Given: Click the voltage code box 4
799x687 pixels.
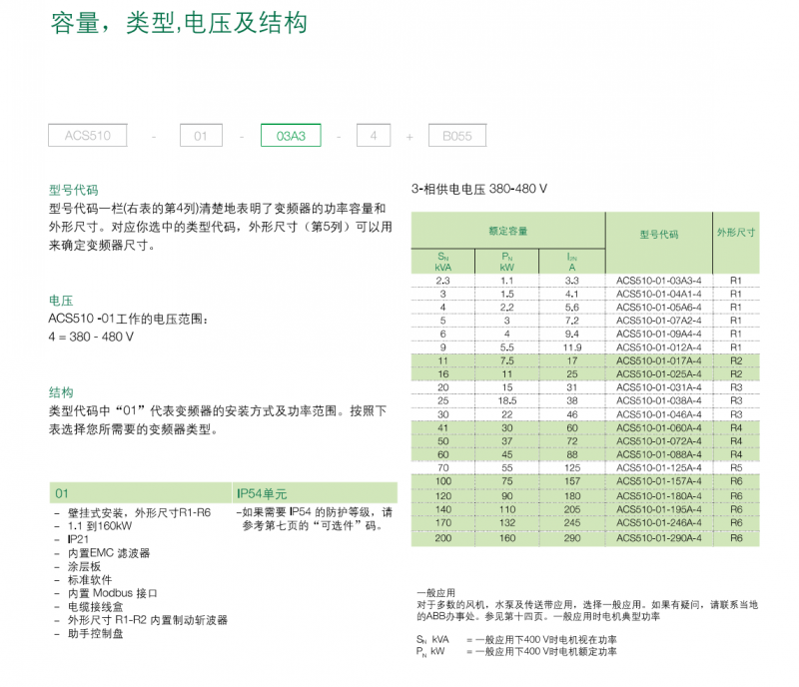Looking at the screenshot, I should [x=374, y=136].
